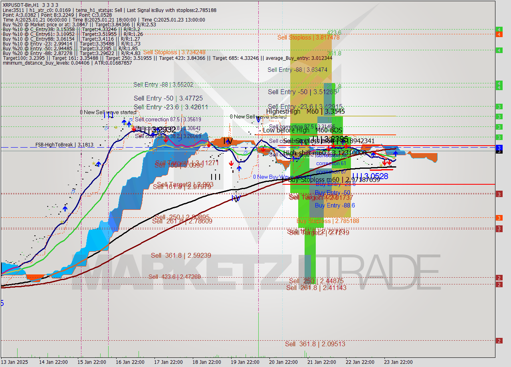This screenshot has height=367, width=511.
Task: Click the 17 Jan 22:00 time label
Action: [x=169, y=362]
